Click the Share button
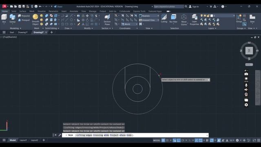261x147 pixels. [x=58, y=7]
